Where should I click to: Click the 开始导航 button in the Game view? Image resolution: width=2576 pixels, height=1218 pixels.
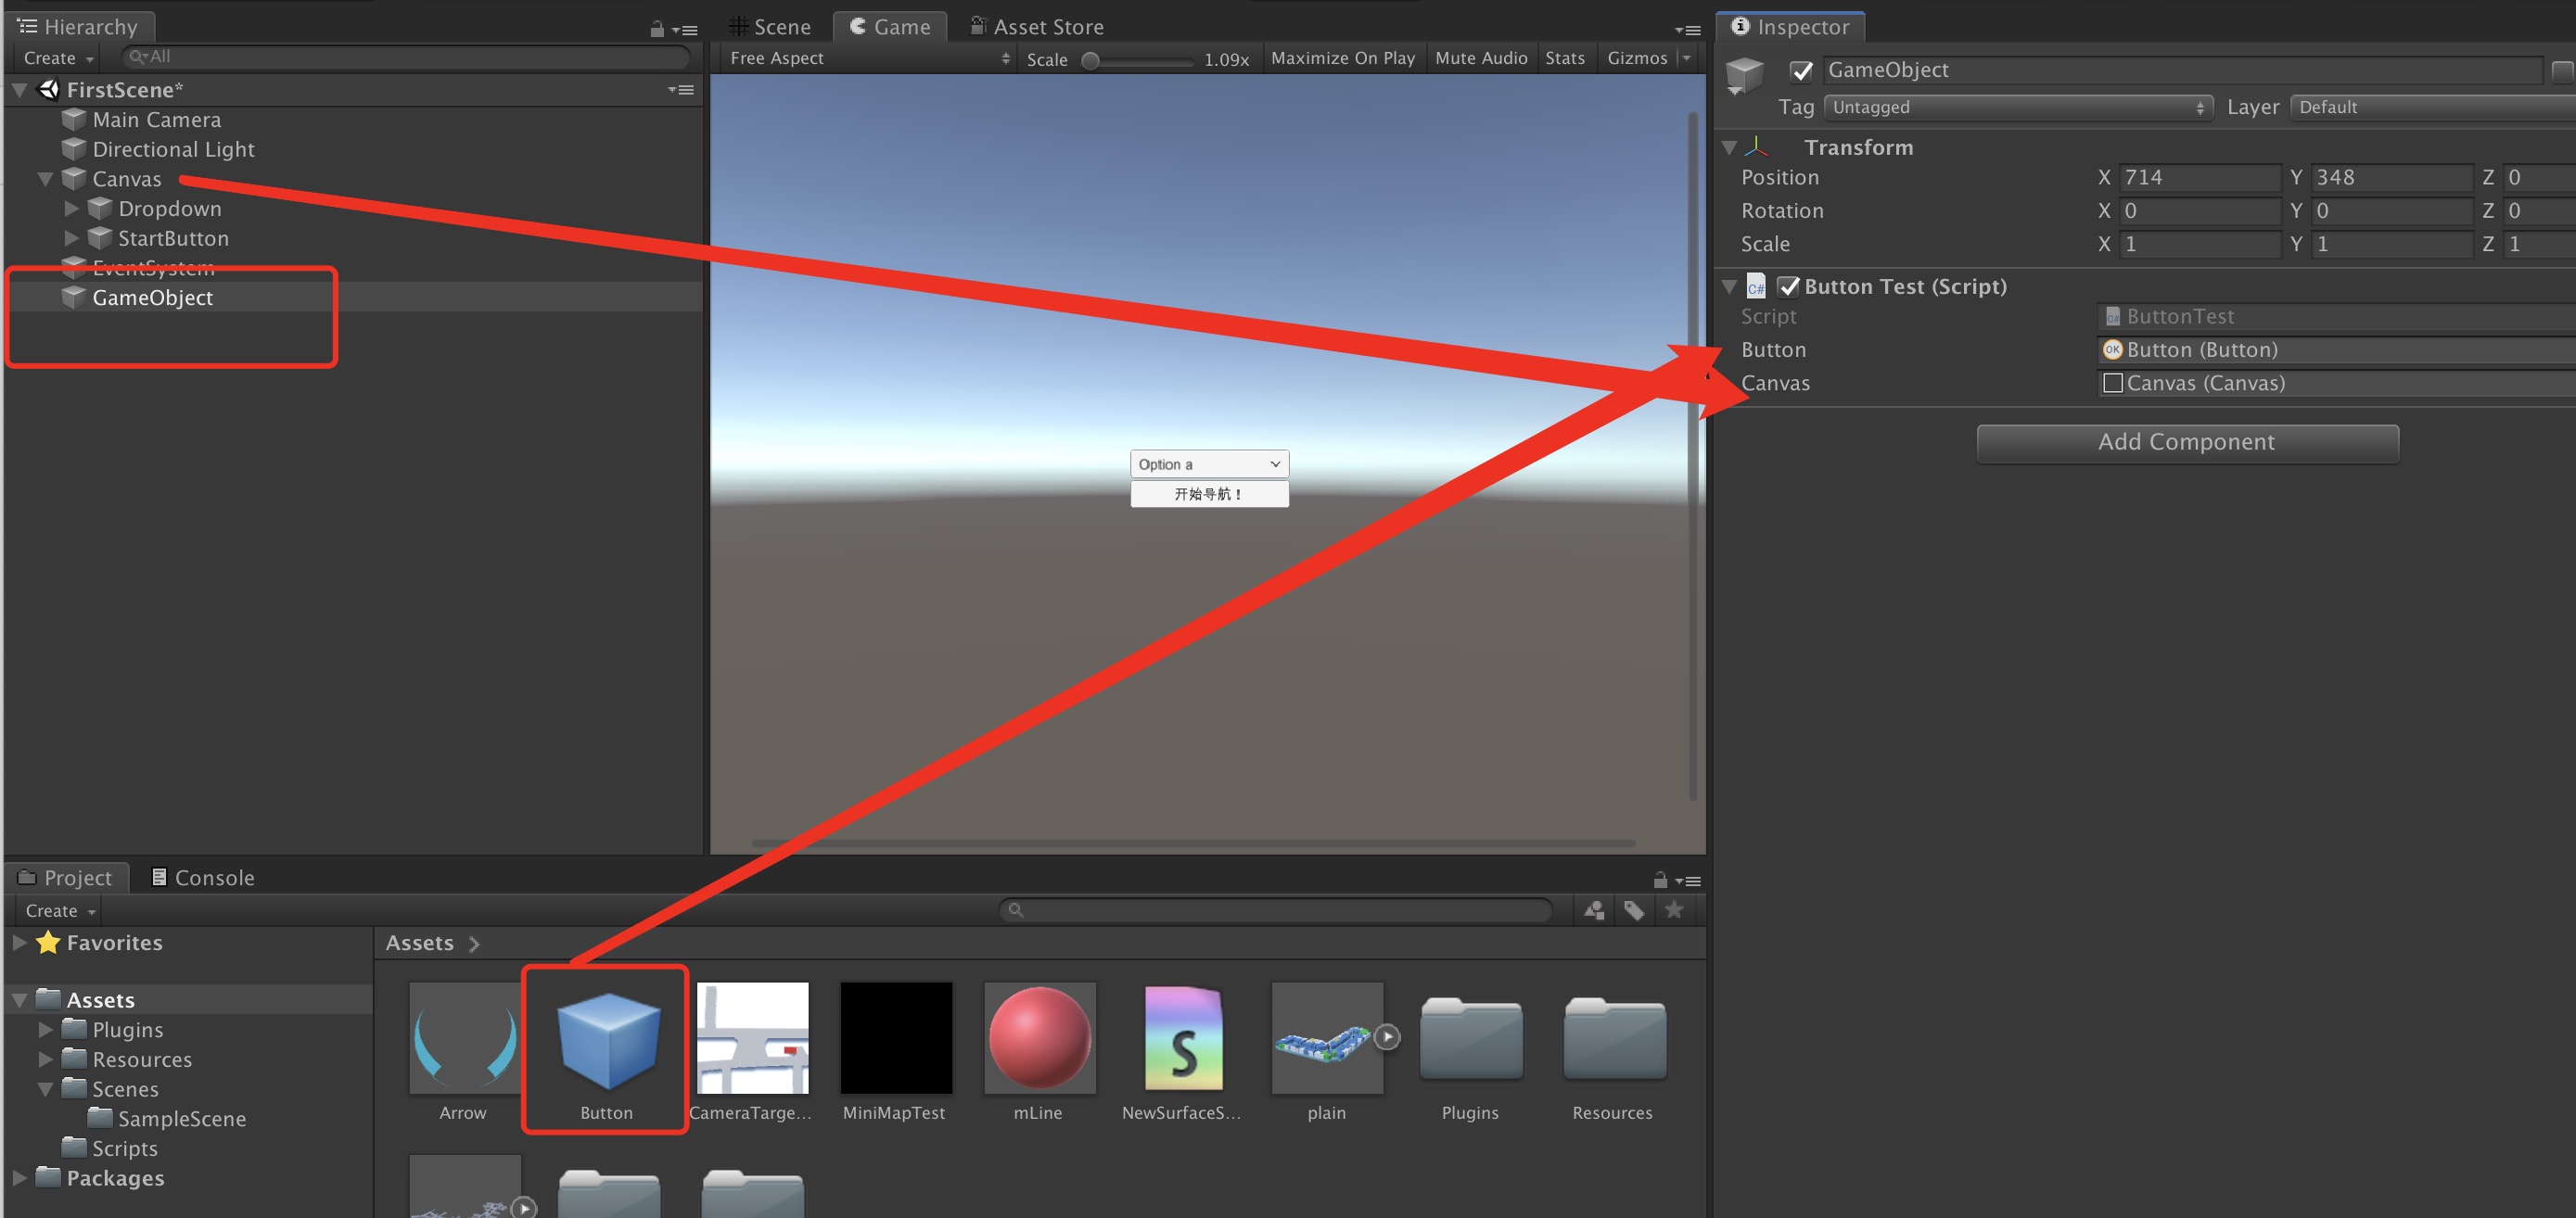(1209, 493)
